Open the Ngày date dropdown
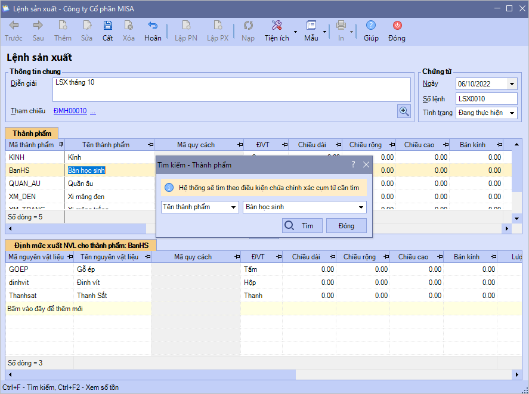The width and height of the screenshot is (529, 394). (x=512, y=84)
